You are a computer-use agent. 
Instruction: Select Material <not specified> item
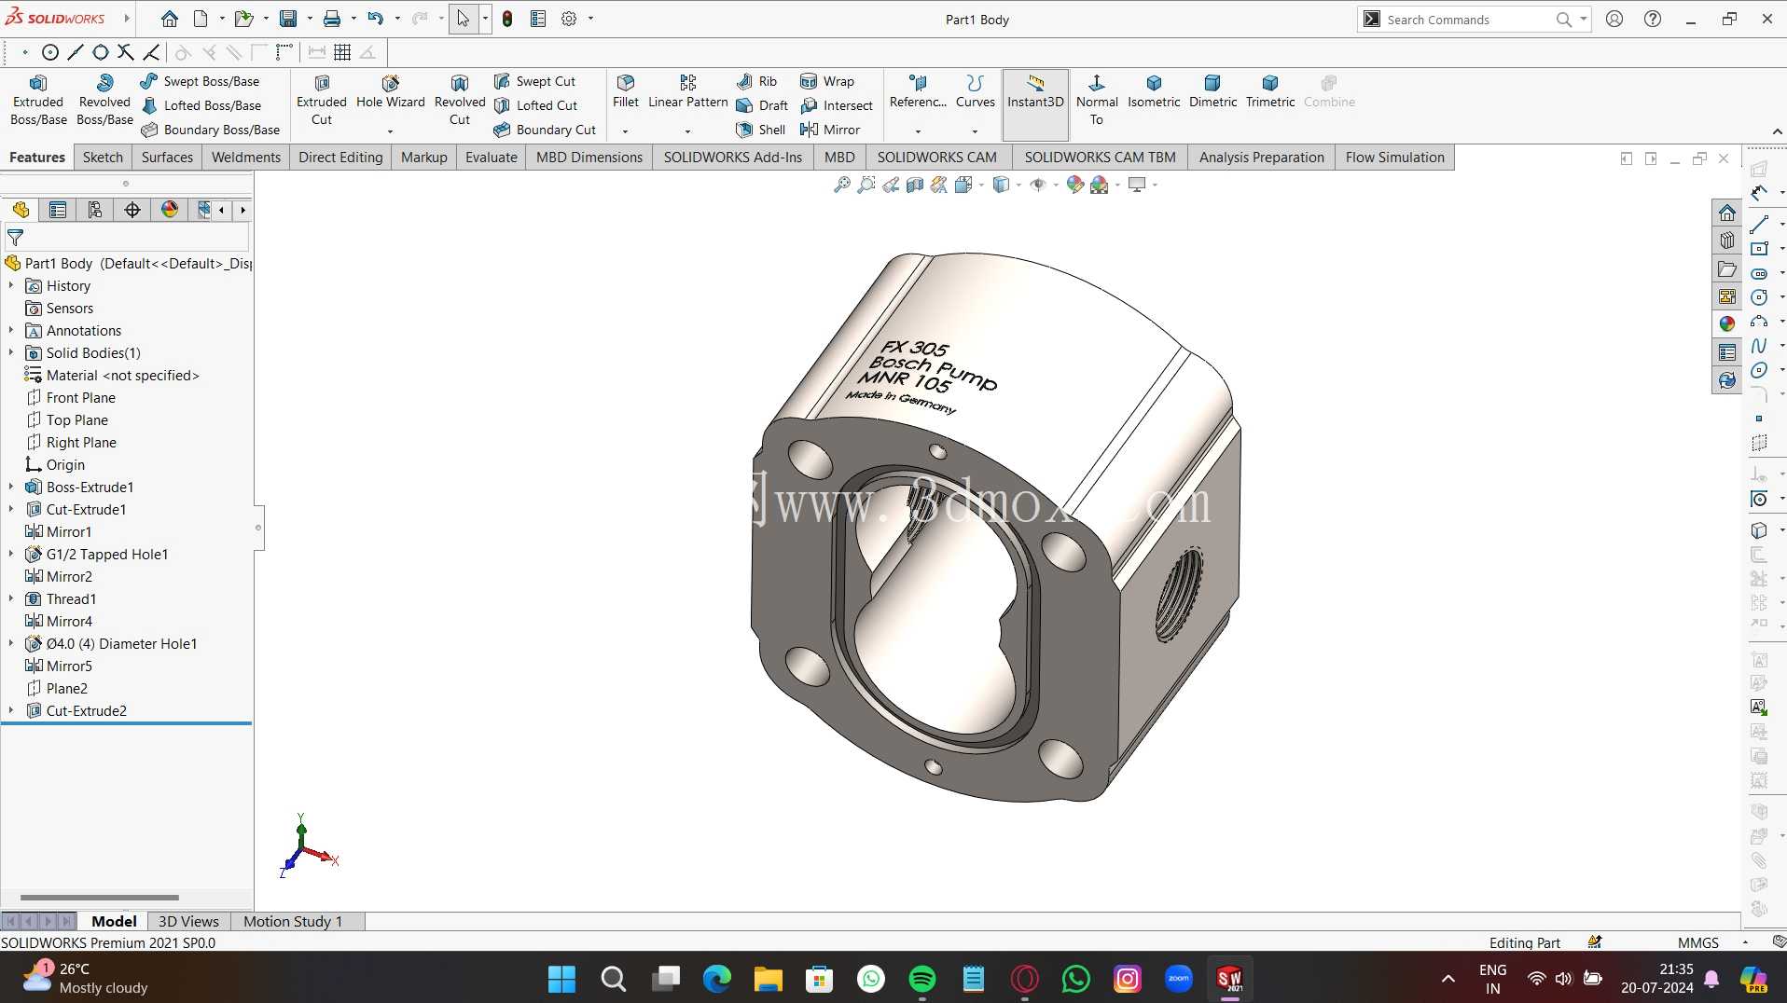pos(112,375)
